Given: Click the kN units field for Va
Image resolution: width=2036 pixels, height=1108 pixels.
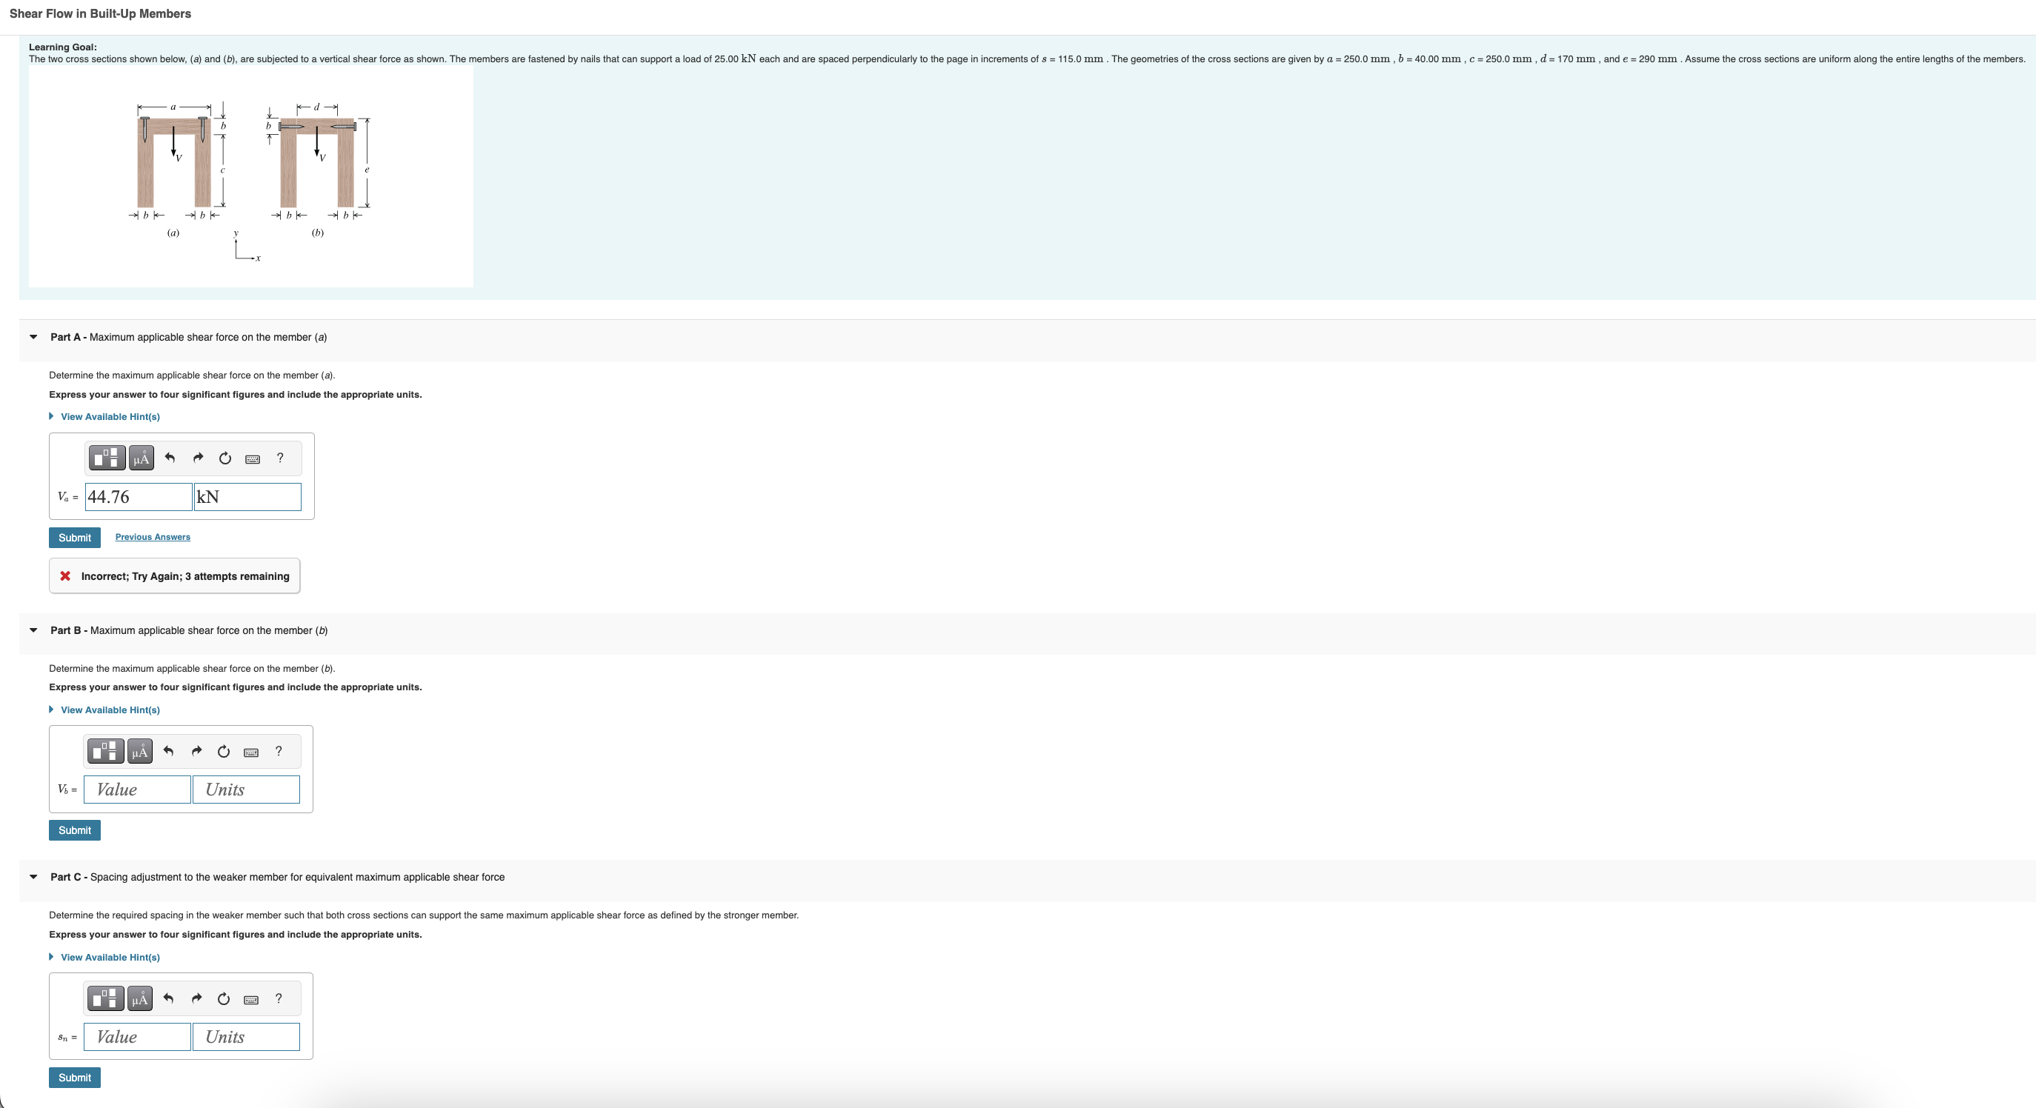Looking at the screenshot, I should [x=247, y=496].
